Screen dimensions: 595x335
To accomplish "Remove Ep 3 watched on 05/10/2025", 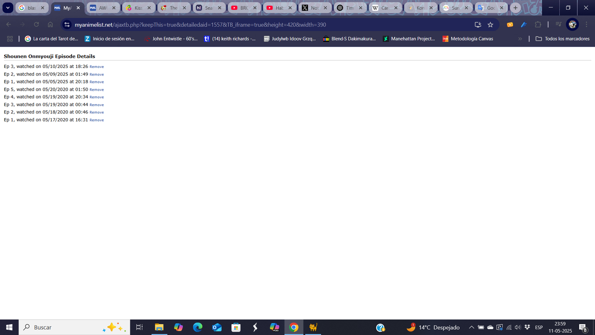I will tap(96, 67).
